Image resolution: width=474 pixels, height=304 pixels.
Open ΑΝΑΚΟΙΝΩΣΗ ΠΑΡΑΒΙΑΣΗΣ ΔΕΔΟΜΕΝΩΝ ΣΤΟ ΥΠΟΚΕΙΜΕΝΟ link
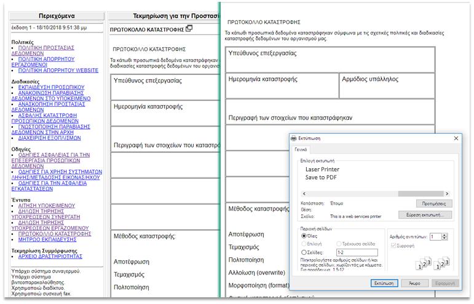point(51,96)
